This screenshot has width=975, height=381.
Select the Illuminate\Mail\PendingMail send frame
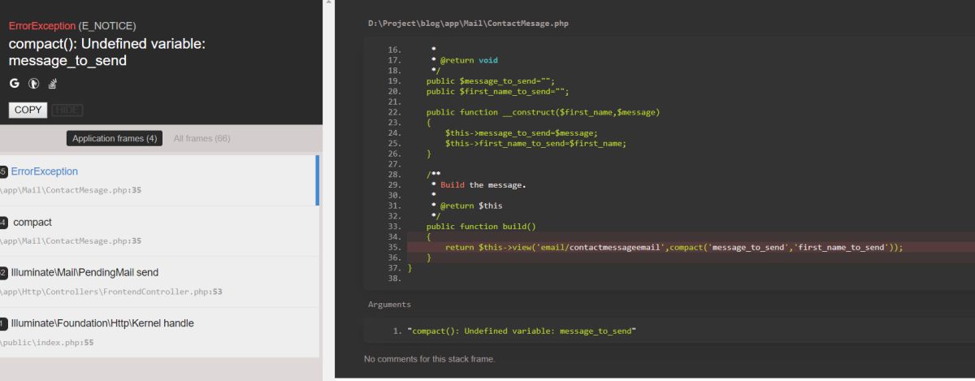pos(159,281)
